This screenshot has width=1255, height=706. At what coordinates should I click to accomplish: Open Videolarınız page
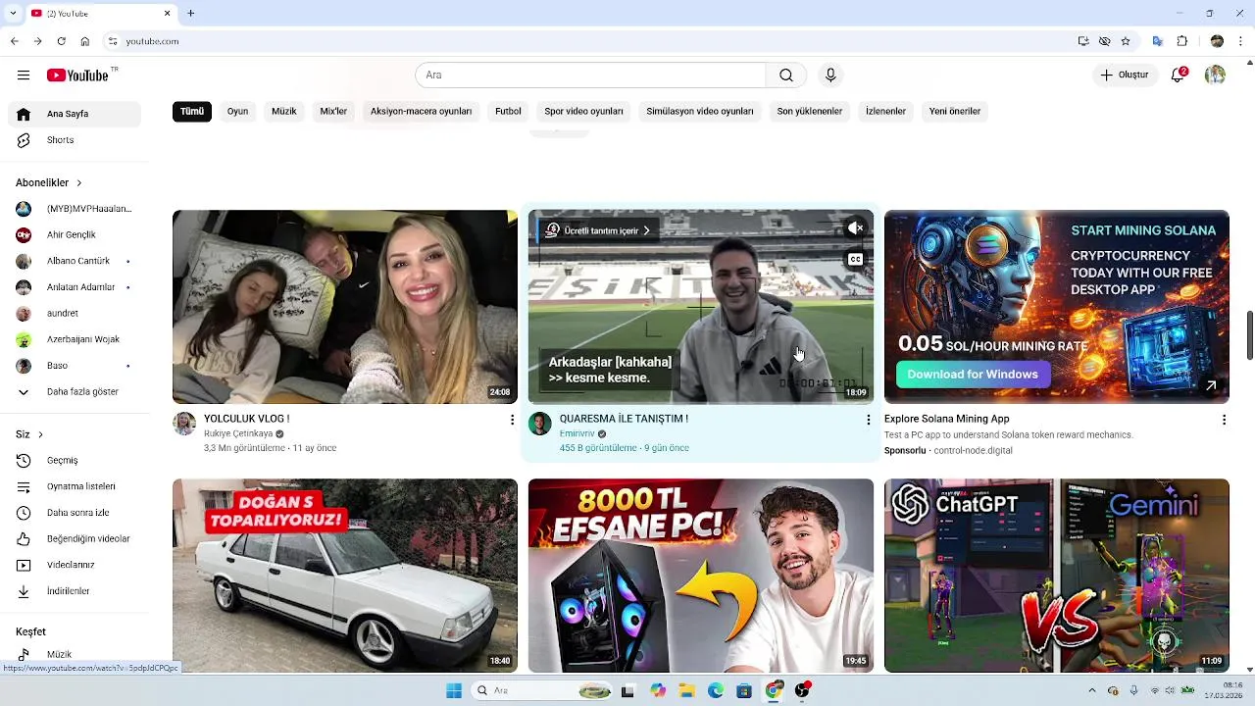point(75,565)
